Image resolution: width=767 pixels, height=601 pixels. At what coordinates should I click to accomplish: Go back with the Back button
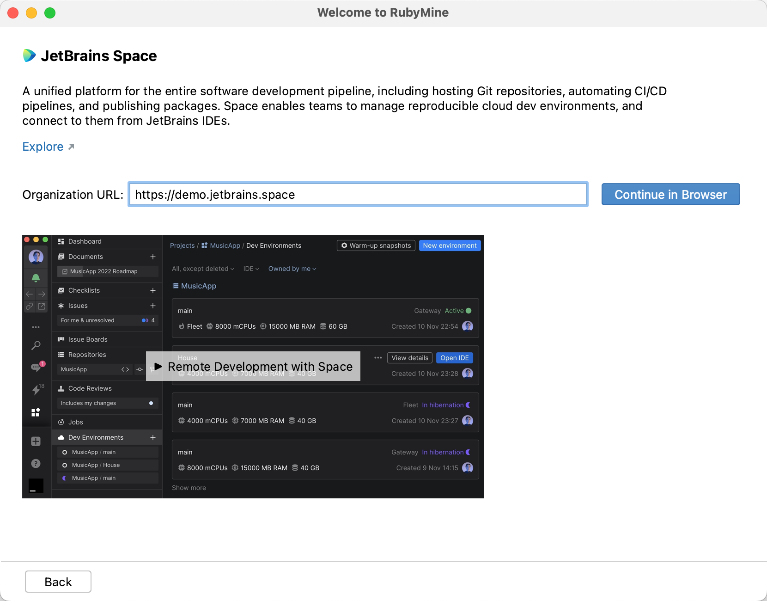tap(58, 582)
